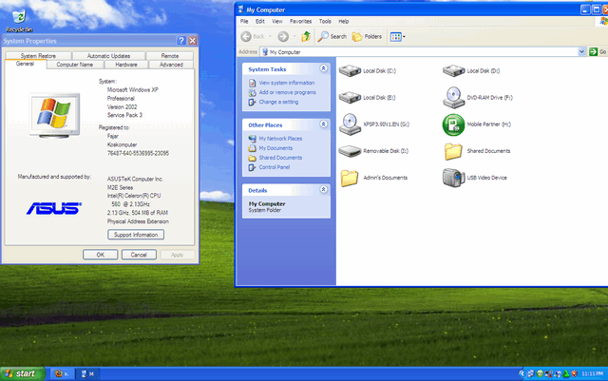
Task: Click the Start button
Action: tap(23, 373)
